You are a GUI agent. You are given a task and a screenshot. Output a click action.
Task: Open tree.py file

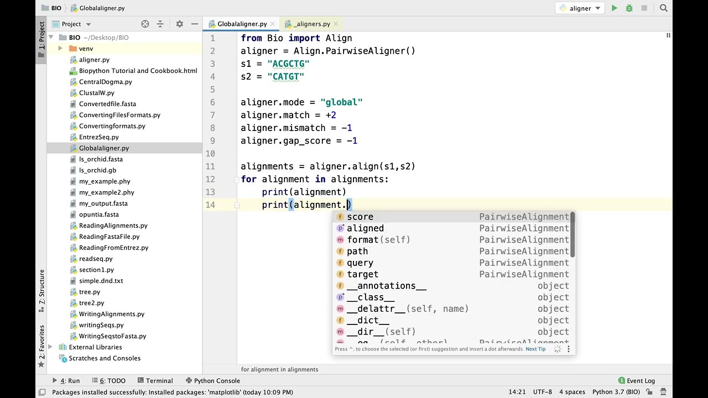click(90, 292)
